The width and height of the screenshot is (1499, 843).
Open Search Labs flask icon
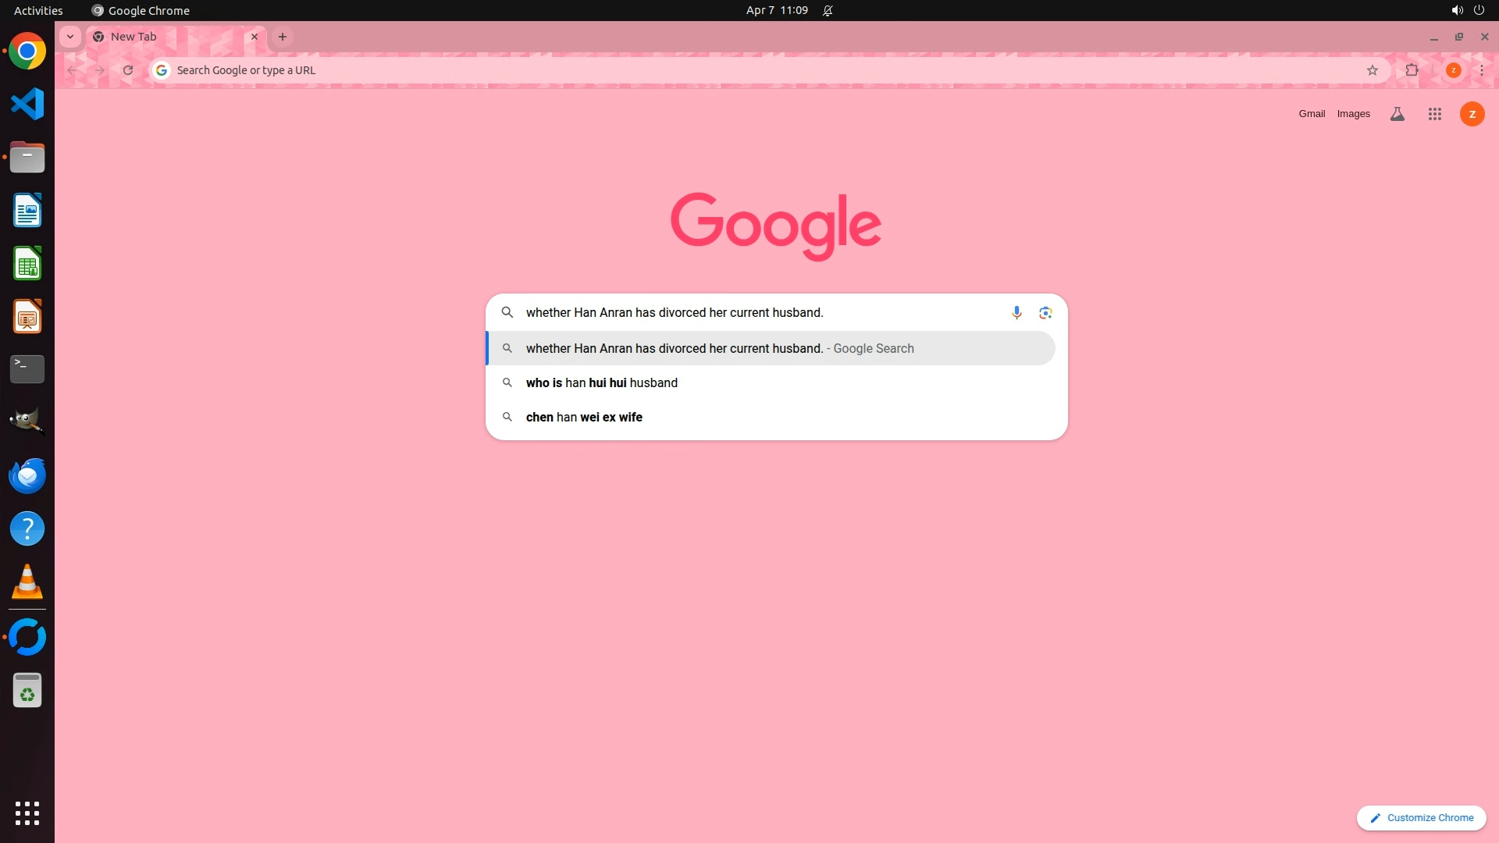click(x=1398, y=114)
